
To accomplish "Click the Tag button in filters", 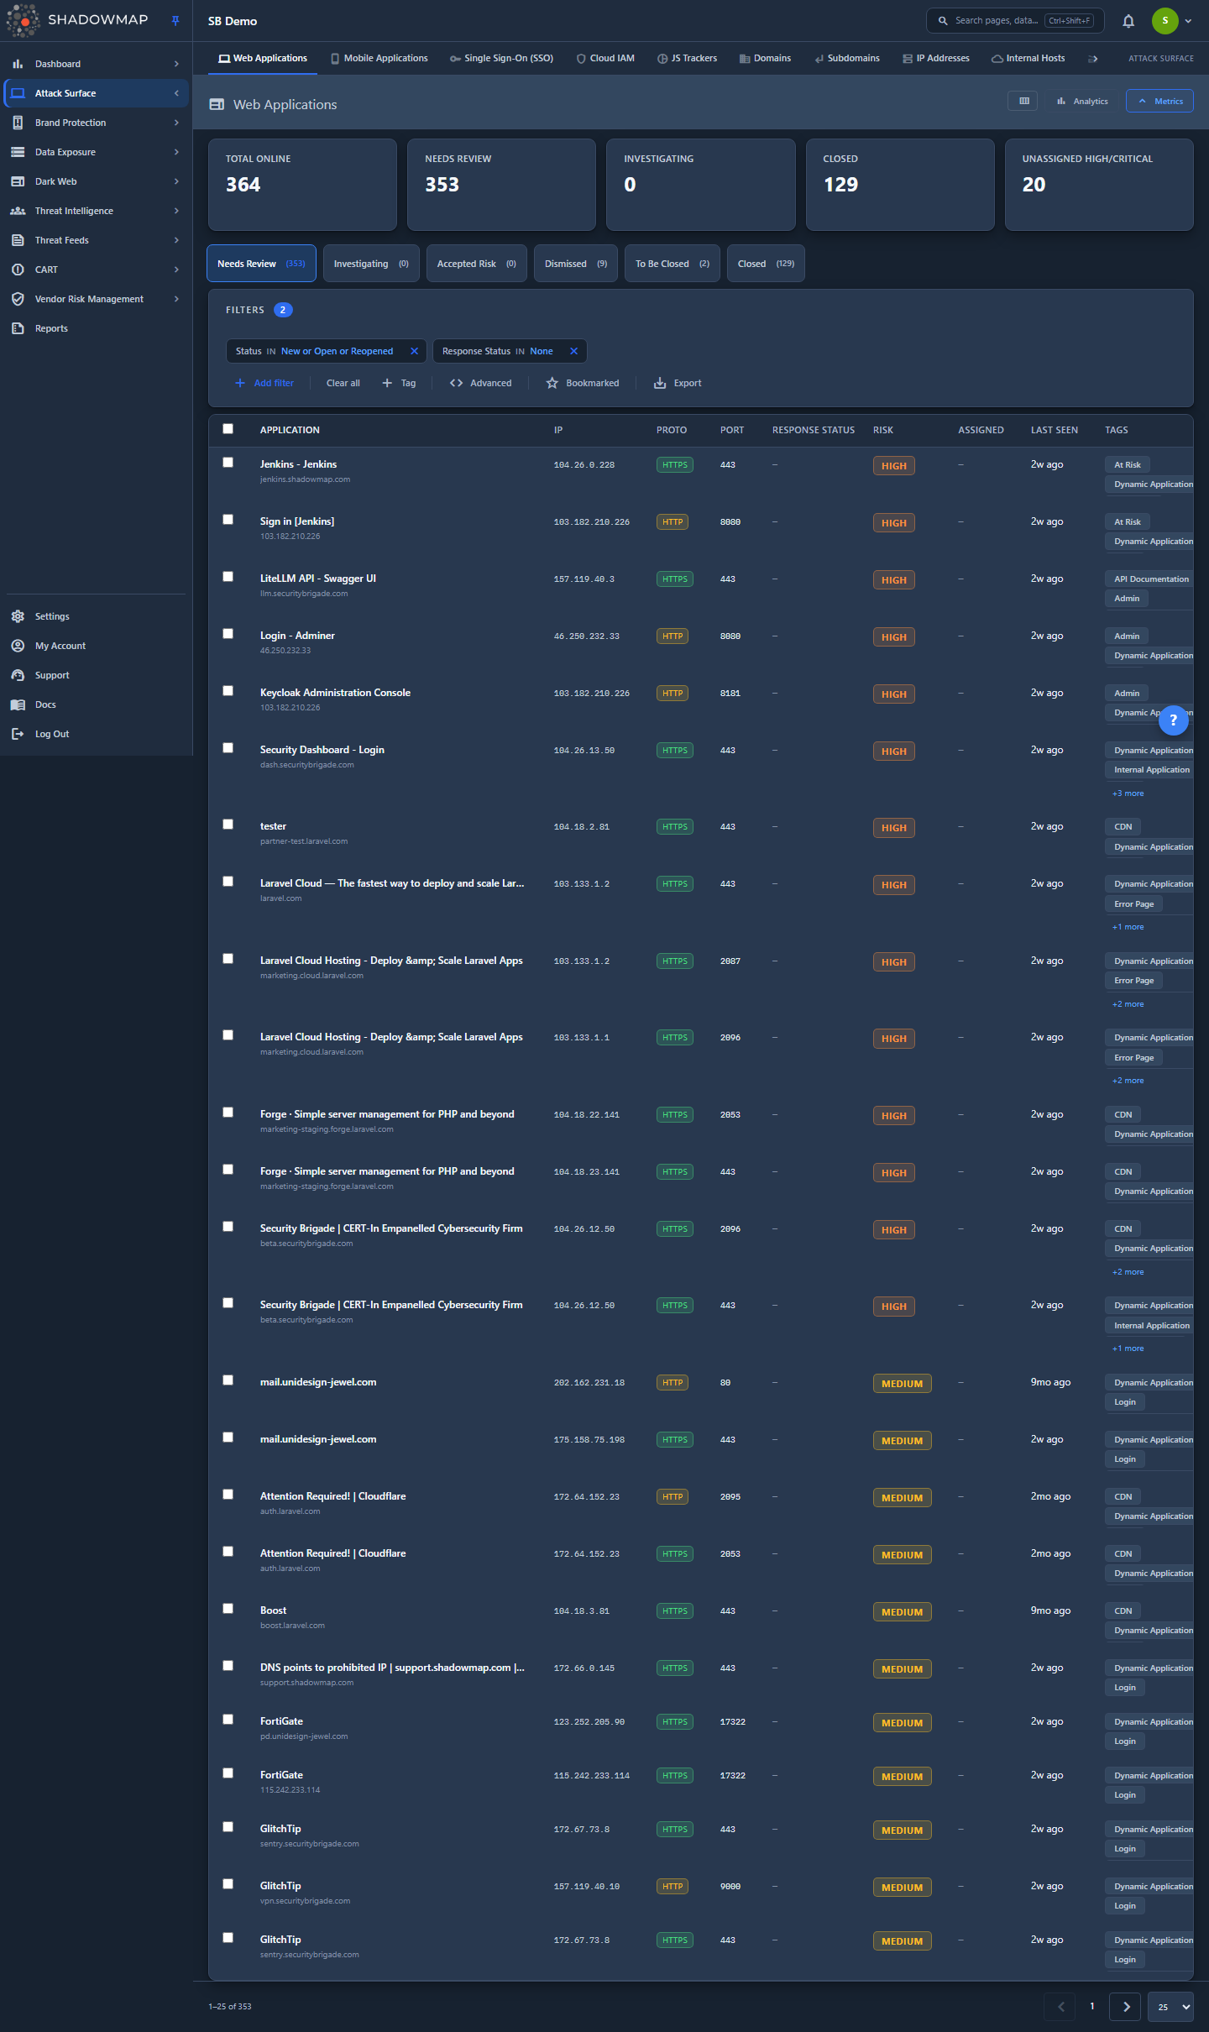I will 399,383.
